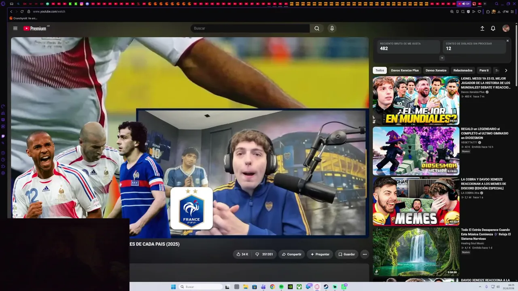Open Steam from the taskbar
The width and height of the screenshot is (518, 291).
click(326, 287)
